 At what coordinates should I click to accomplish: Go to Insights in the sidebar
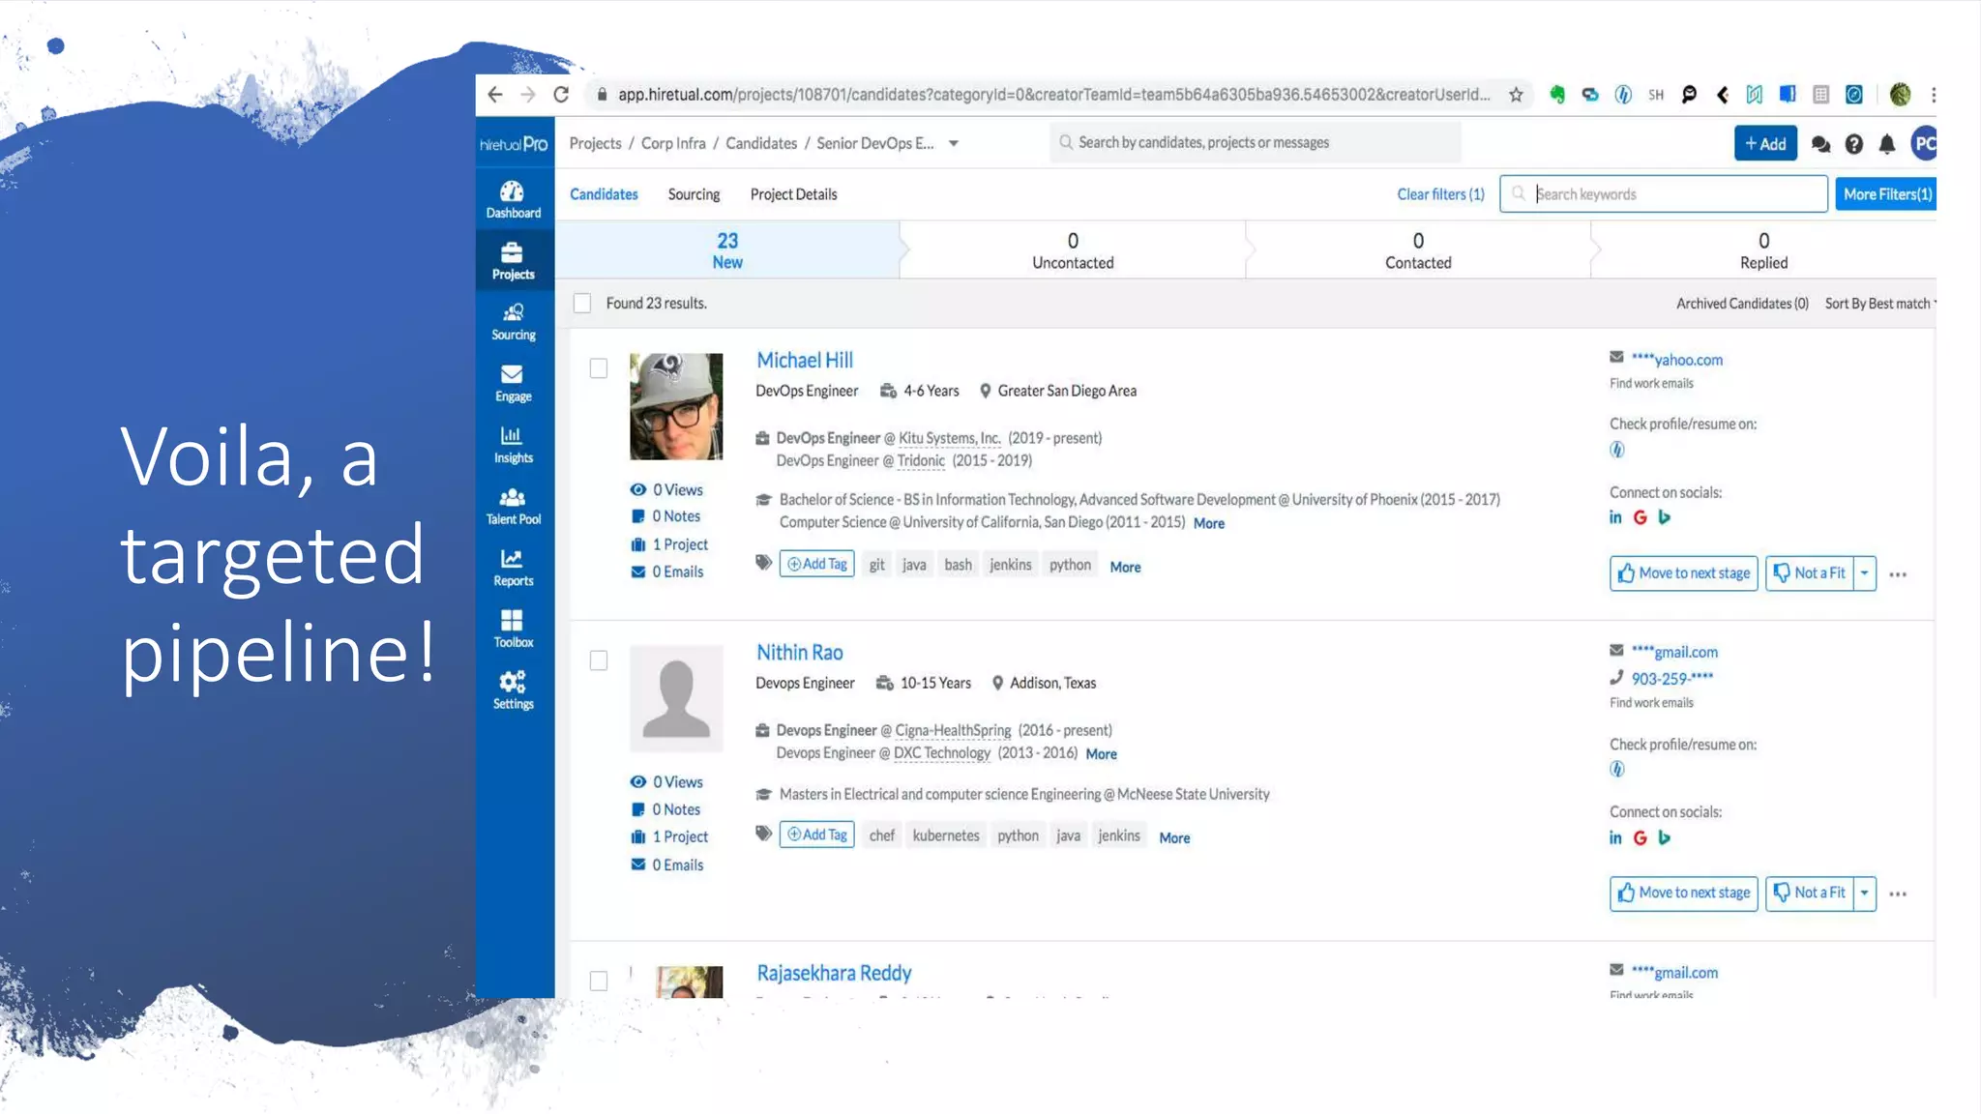coord(513,445)
